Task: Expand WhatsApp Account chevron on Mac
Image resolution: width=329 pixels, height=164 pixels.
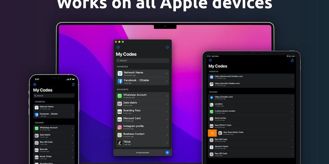Action: (167, 96)
